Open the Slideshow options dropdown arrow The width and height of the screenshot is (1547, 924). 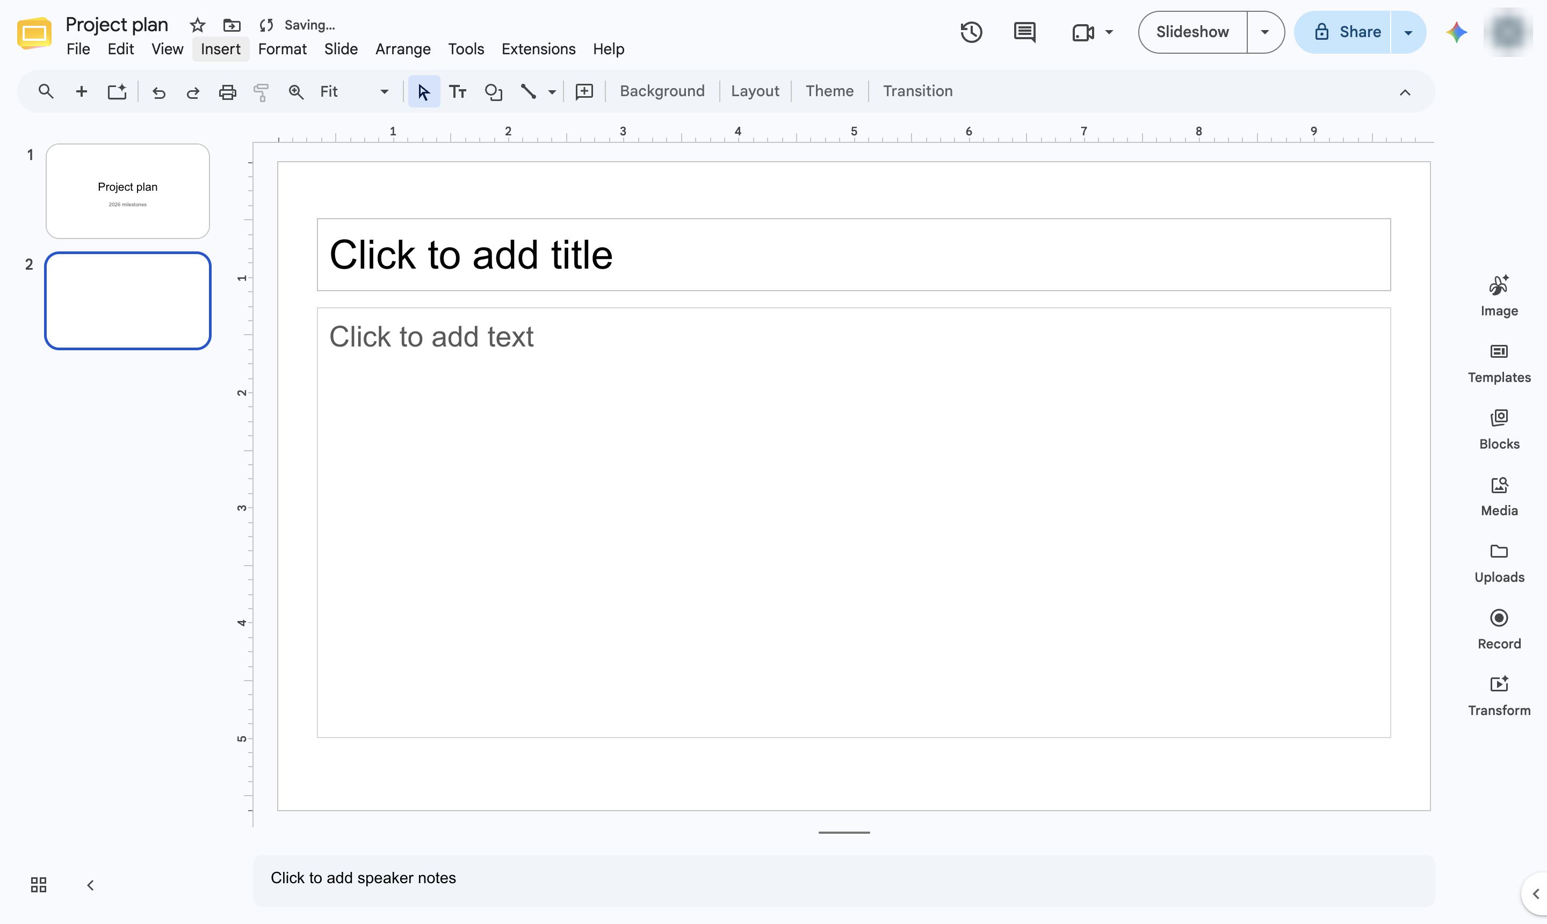tap(1265, 32)
